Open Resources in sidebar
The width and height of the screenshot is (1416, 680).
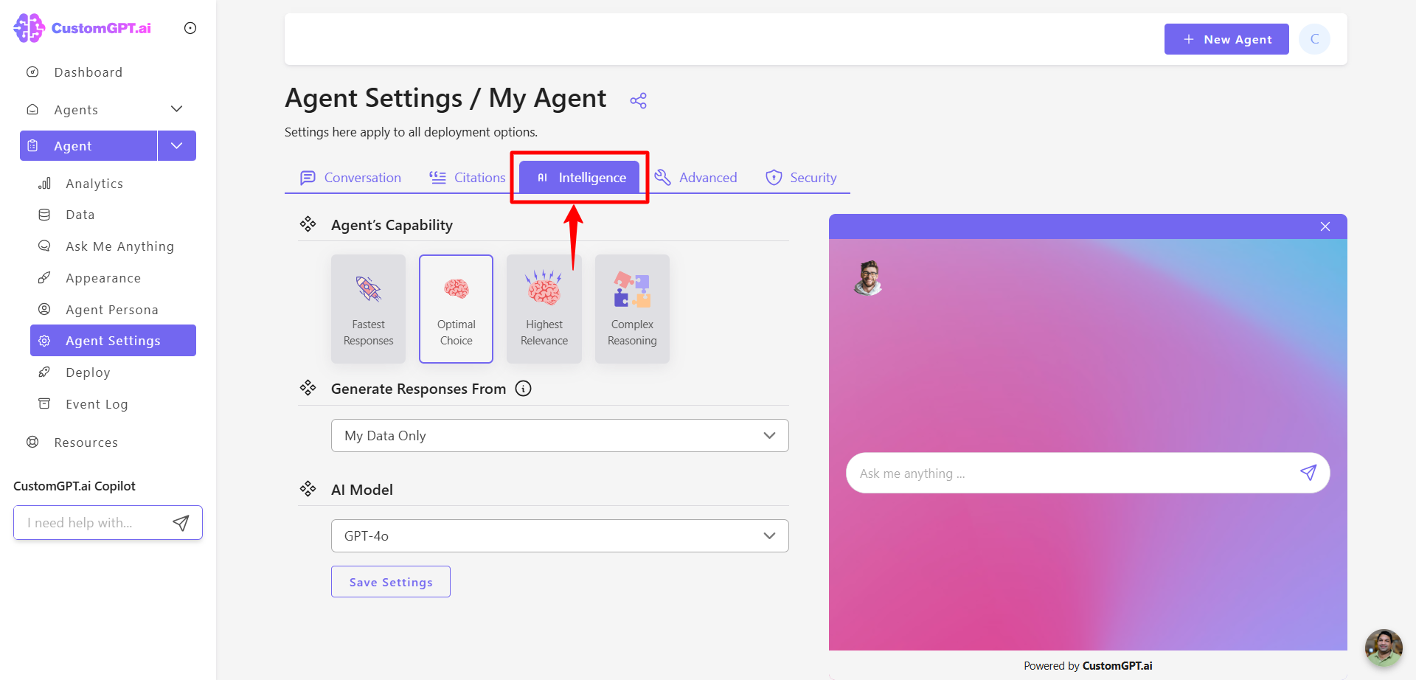(x=86, y=443)
